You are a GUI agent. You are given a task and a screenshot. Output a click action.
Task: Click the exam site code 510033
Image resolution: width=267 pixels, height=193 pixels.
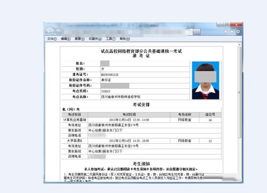pyautogui.click(x=106, y=91)
